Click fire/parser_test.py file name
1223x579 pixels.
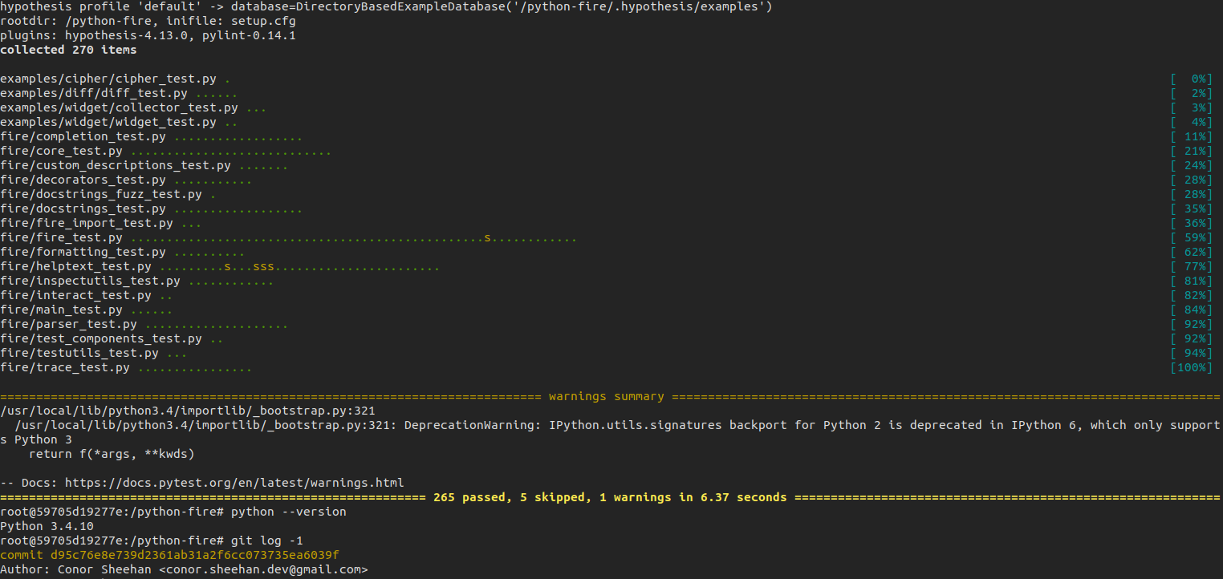point(68,324)
